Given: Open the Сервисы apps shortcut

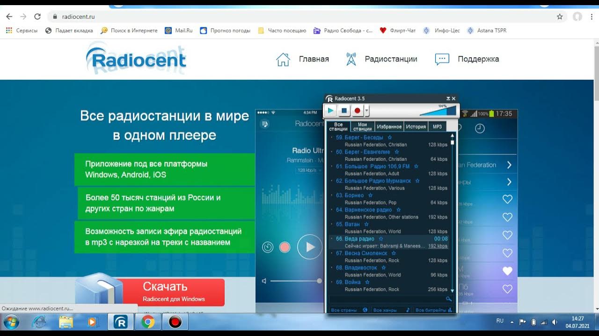Looking at the screenshot, I should (22, 30).
